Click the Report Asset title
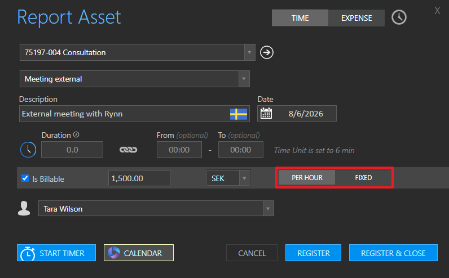The image size is (449, 278). tap(69, 17)
